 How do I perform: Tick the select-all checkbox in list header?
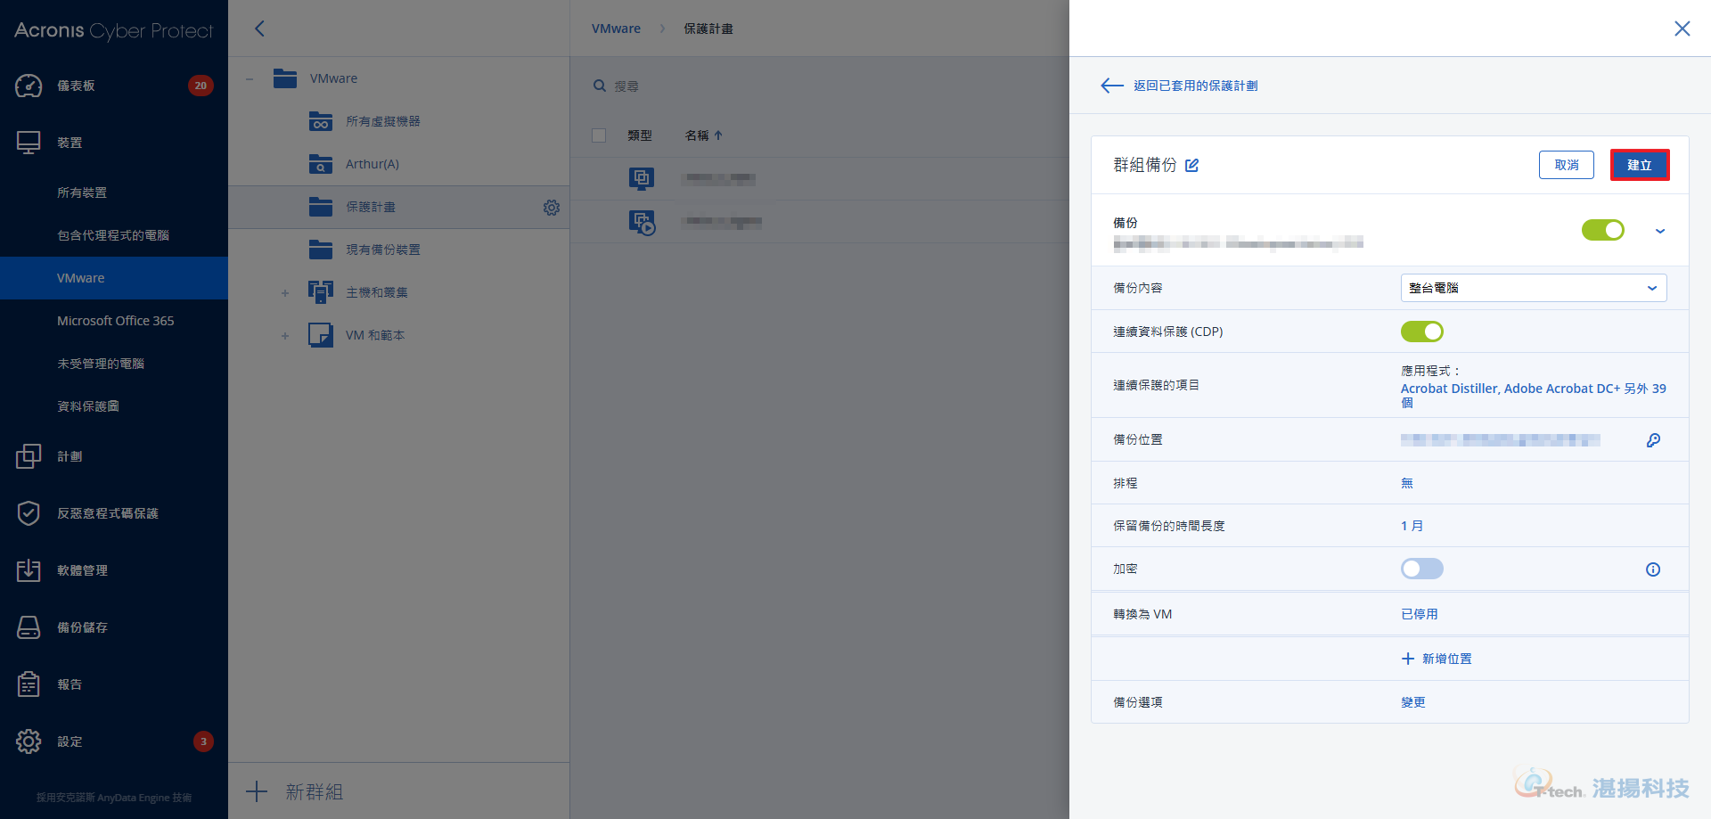pyautogui.click(x=599, y=135)
